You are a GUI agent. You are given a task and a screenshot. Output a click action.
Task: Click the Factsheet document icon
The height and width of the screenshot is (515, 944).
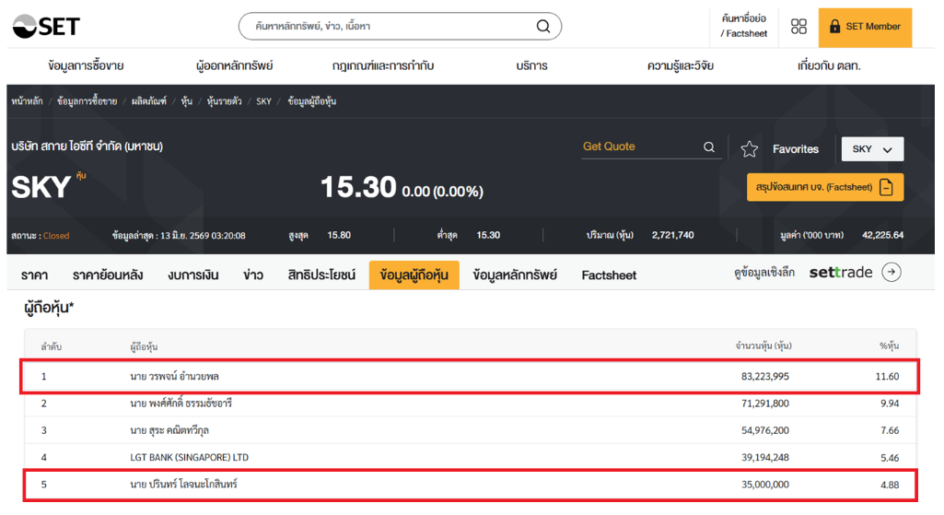[886, 187]
